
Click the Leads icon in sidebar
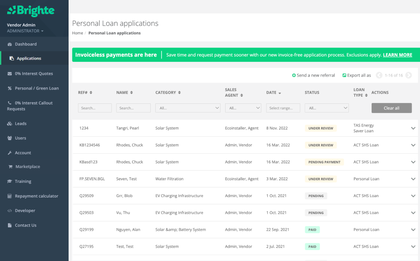(x=10, y=124)
